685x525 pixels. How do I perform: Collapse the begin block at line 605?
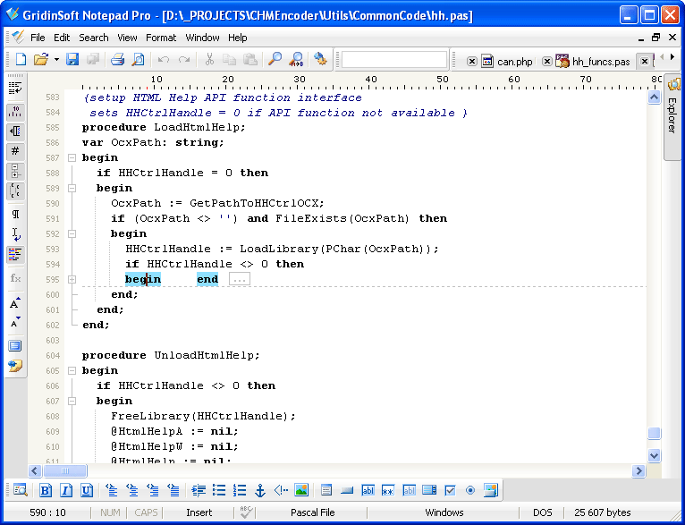pos(72,371)
